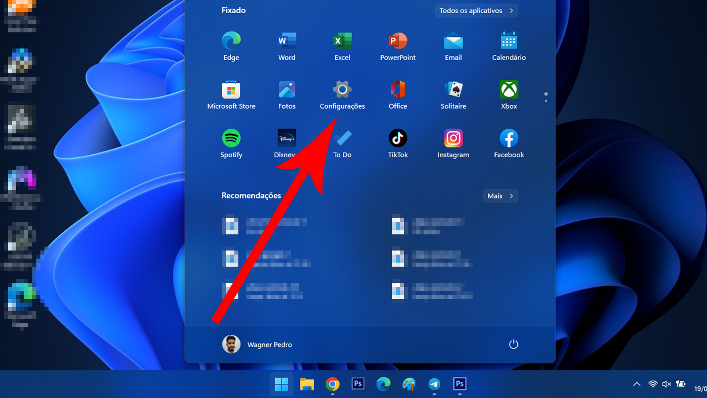Click the power button in Start menu

[x=514, y=344]
